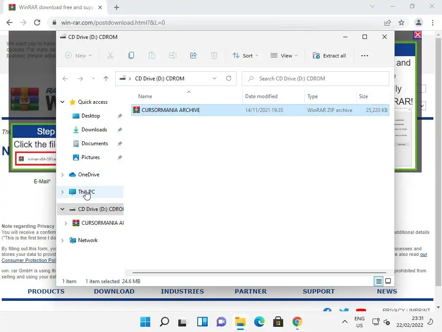
Task: Select Downloads in Quick access
Action: click(94, 130)
